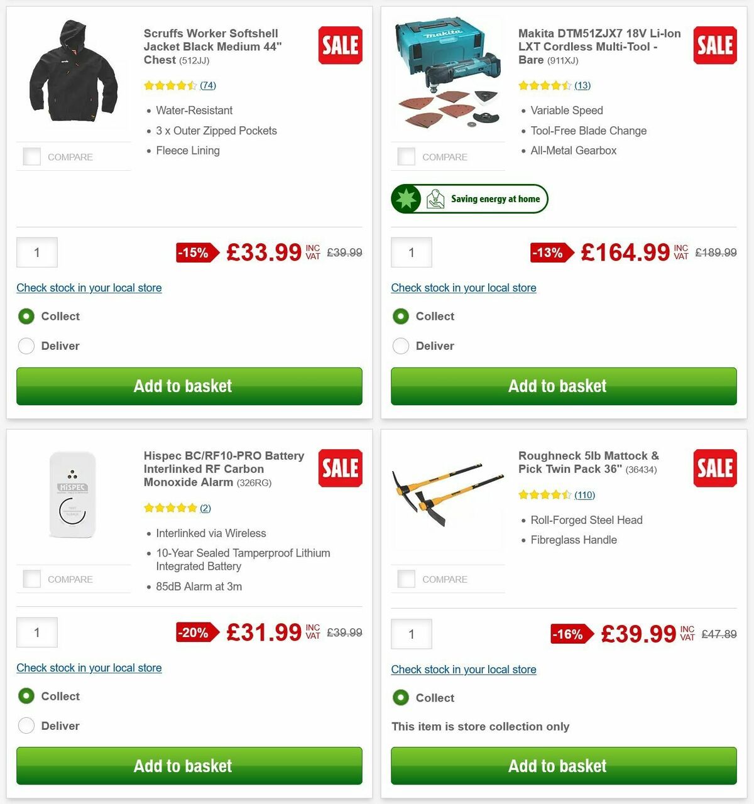Tick the COMPARE checkbox for the Roughneck twin pack

(406, 579)
